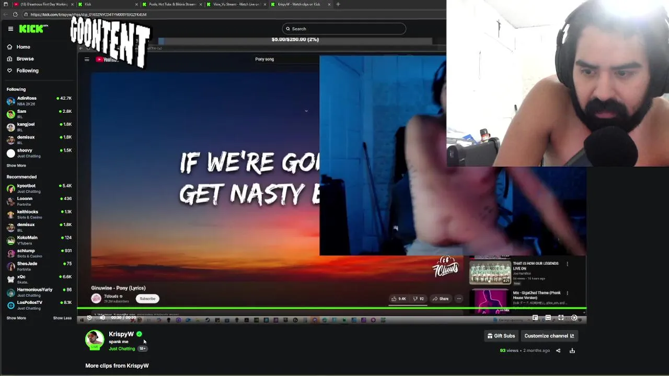Open xQc channel in Recommended
Screen dimensions: 669x376
39,279
